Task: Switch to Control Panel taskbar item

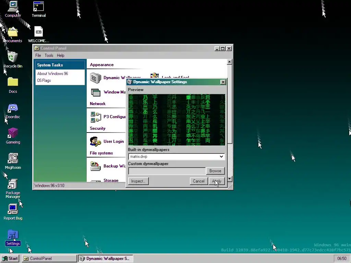Action: click(49, 259)
